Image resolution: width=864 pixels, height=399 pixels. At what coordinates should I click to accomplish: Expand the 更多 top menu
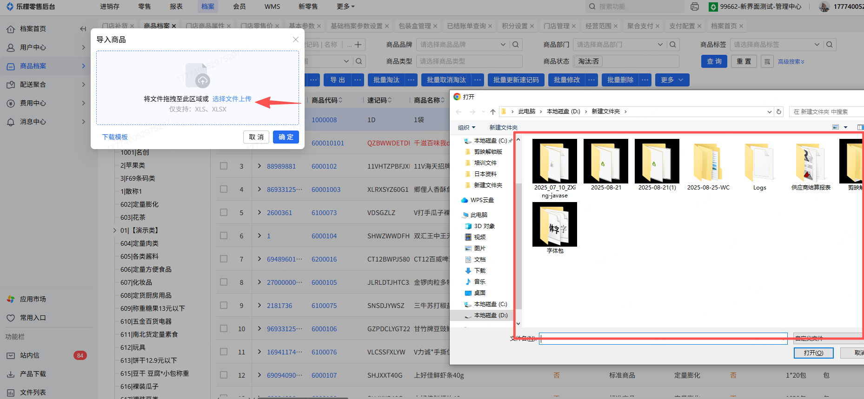(x=346, y=7)
